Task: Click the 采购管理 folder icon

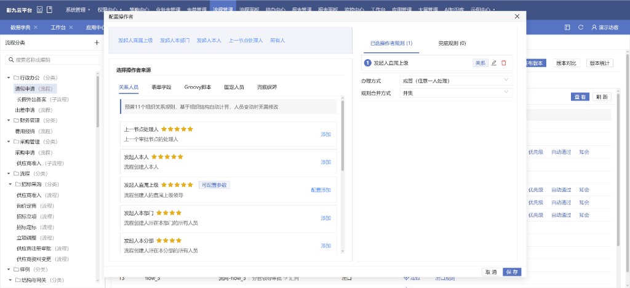Action: [x=17, y=142]
